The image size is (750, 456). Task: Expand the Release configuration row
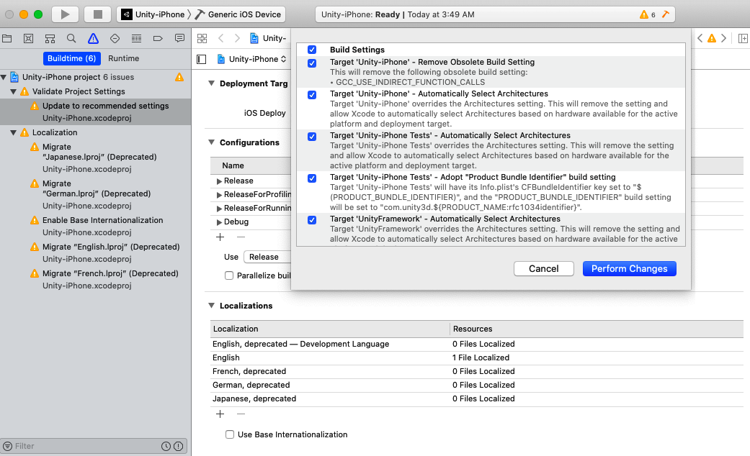[219, 181]
